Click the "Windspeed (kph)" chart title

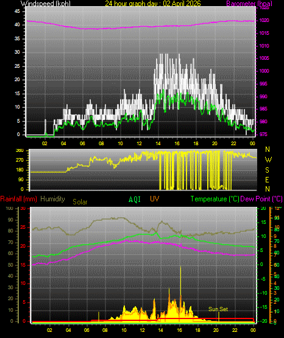click(x=46, y=4)
